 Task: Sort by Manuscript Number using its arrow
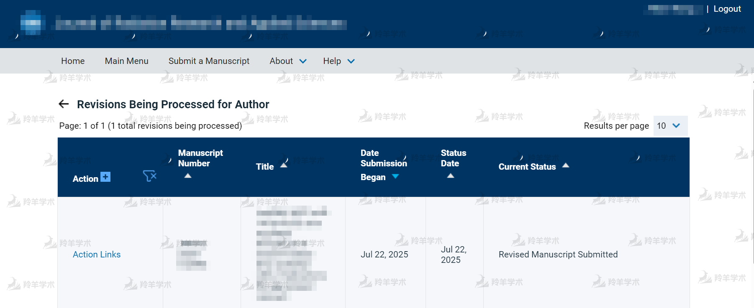(188, 176)
